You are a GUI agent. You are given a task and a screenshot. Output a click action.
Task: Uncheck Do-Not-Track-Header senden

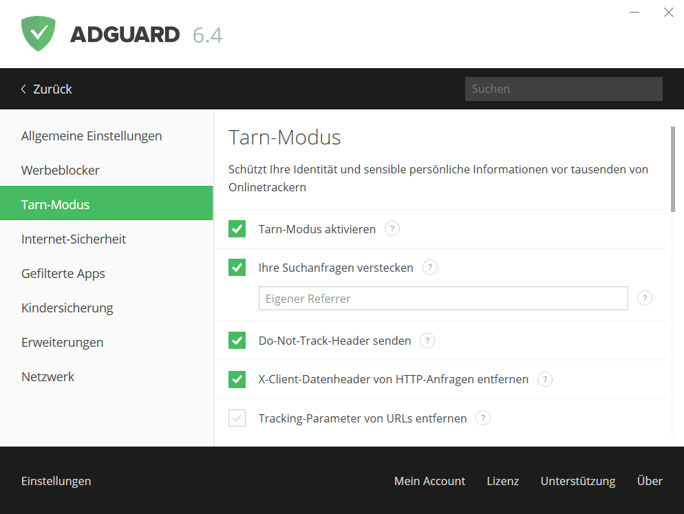click(x=237, y=341)
